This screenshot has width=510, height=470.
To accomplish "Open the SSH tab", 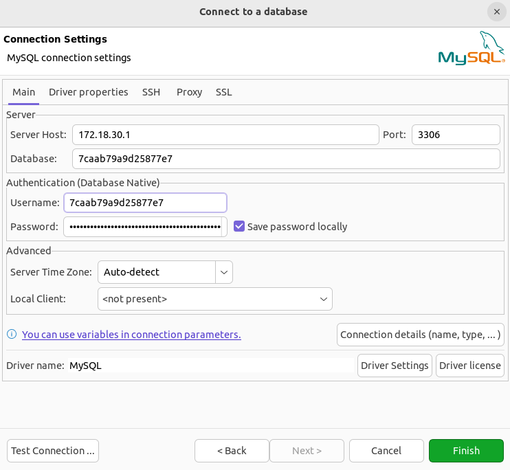I will (x=151, y=92).
